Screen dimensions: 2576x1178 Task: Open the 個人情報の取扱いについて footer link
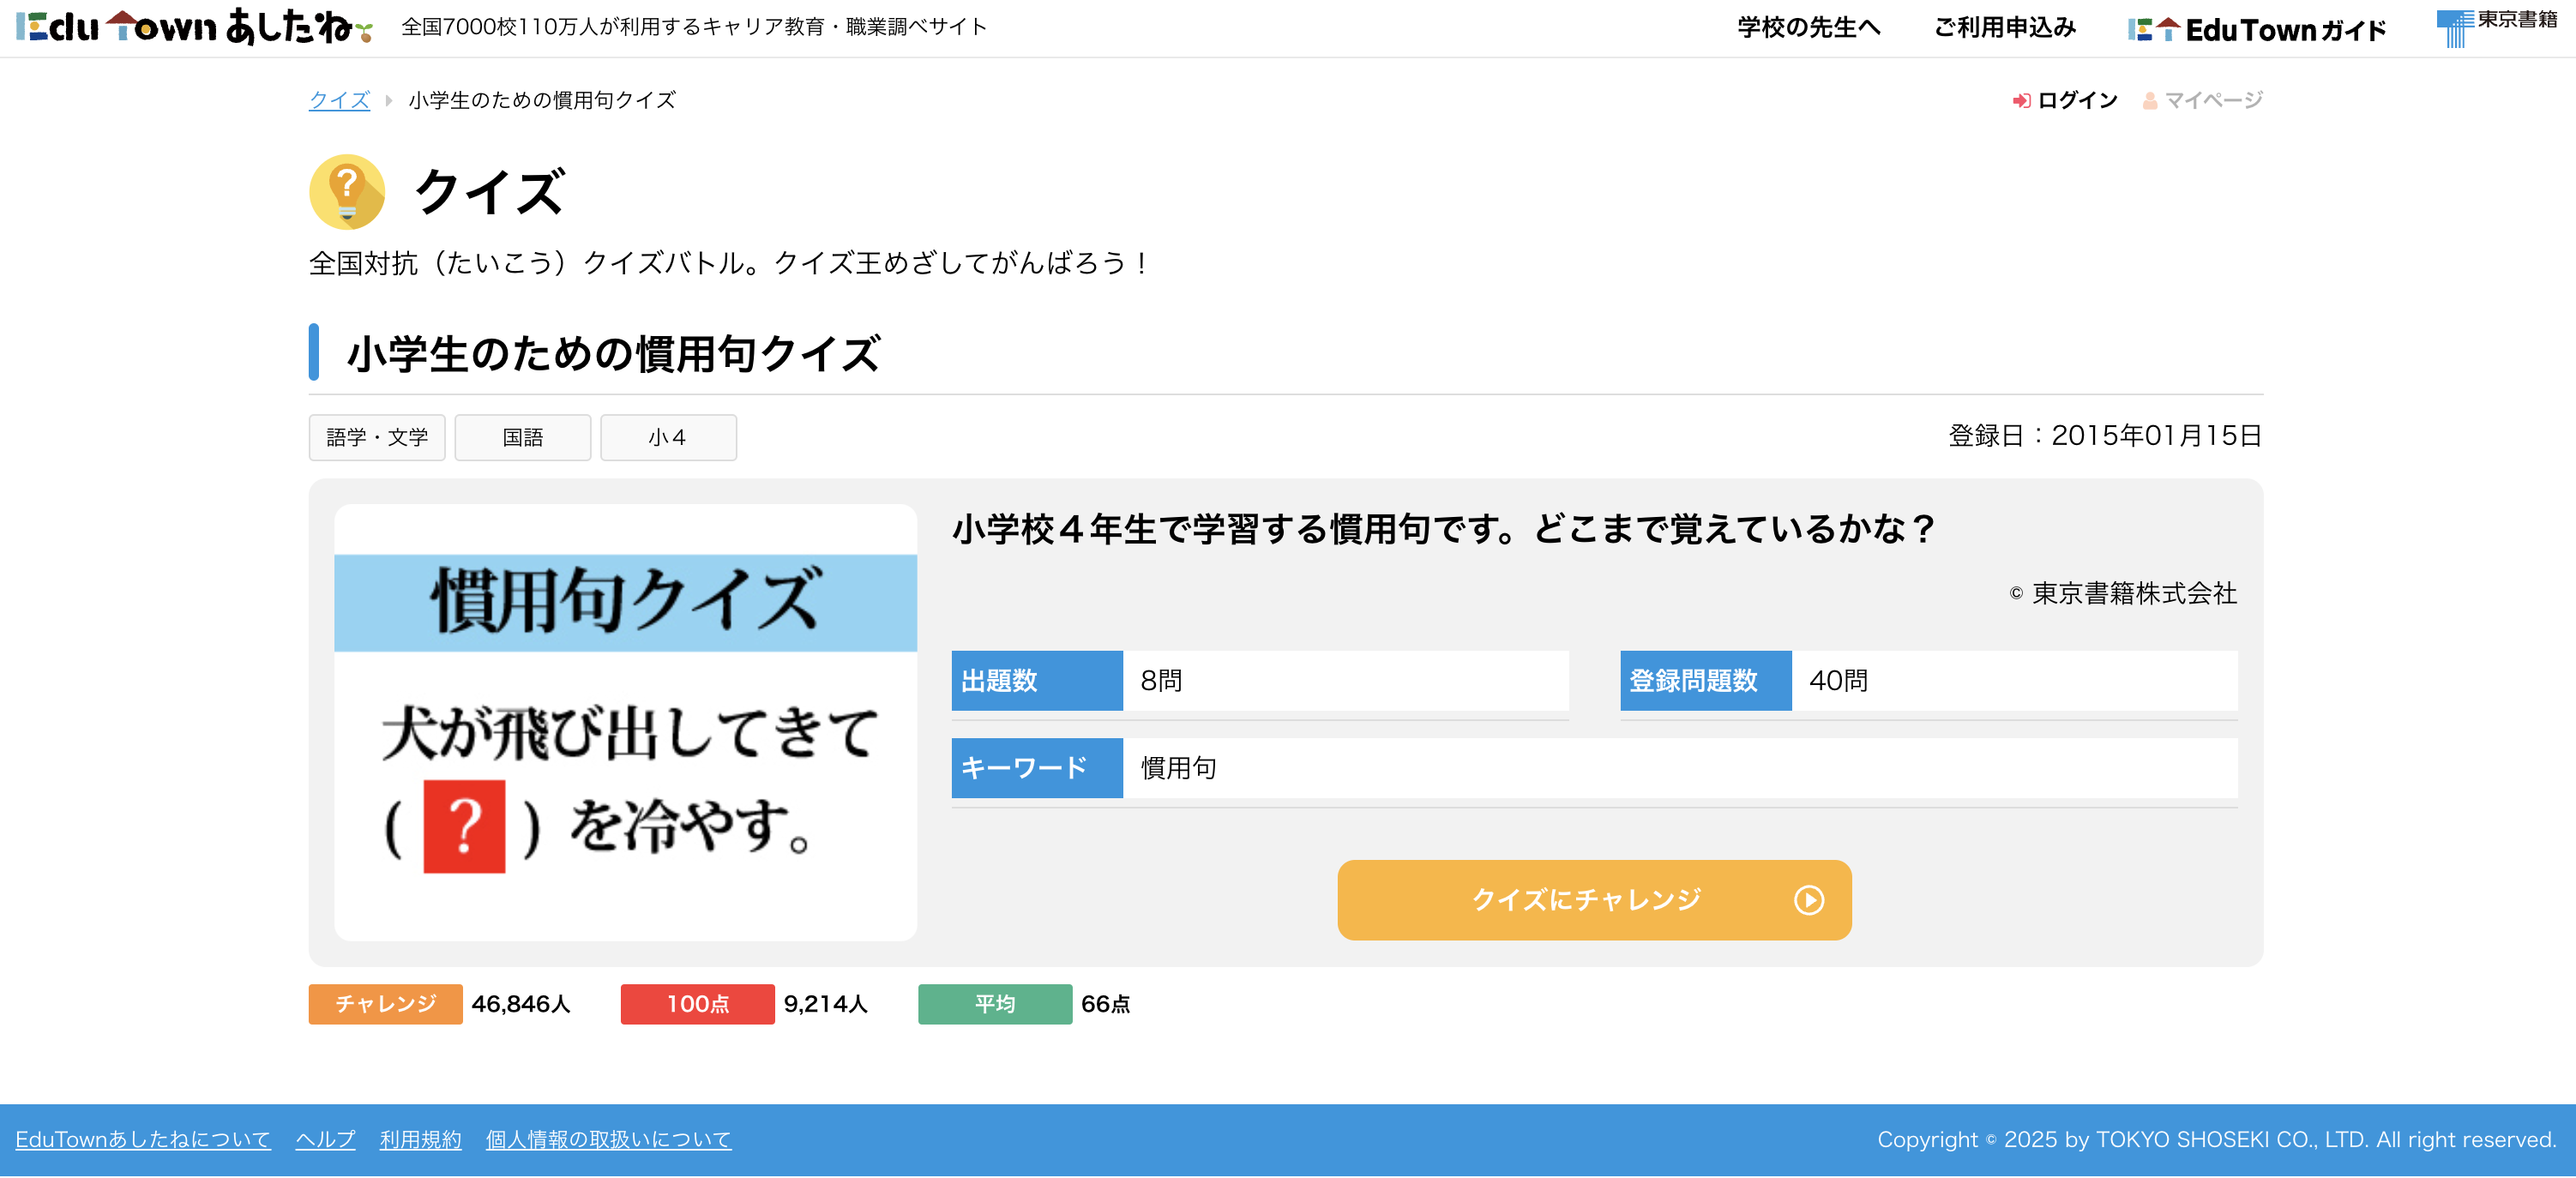tap(608, 1140)
